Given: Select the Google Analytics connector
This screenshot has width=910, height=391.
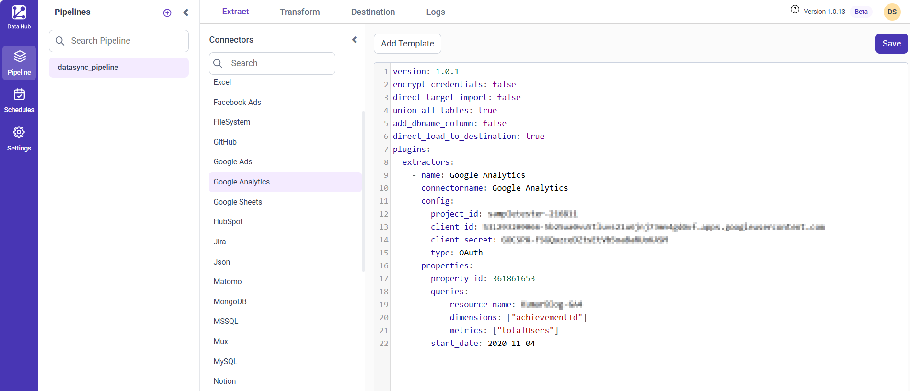Looking at the screenshot, I should point(285,182).
